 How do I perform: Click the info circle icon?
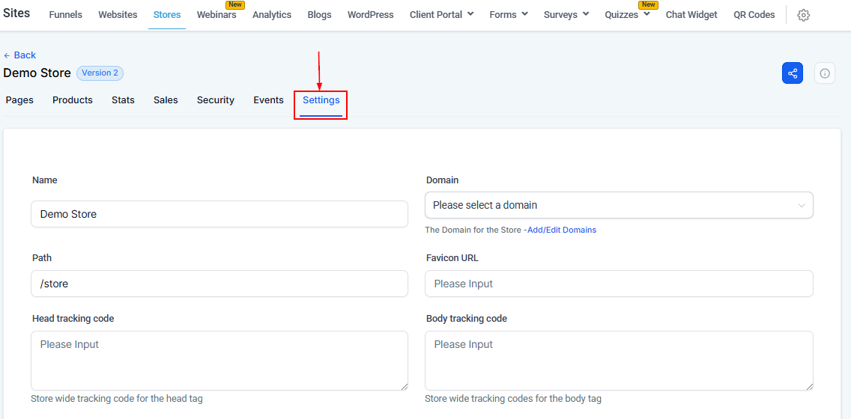pos(824,73)
